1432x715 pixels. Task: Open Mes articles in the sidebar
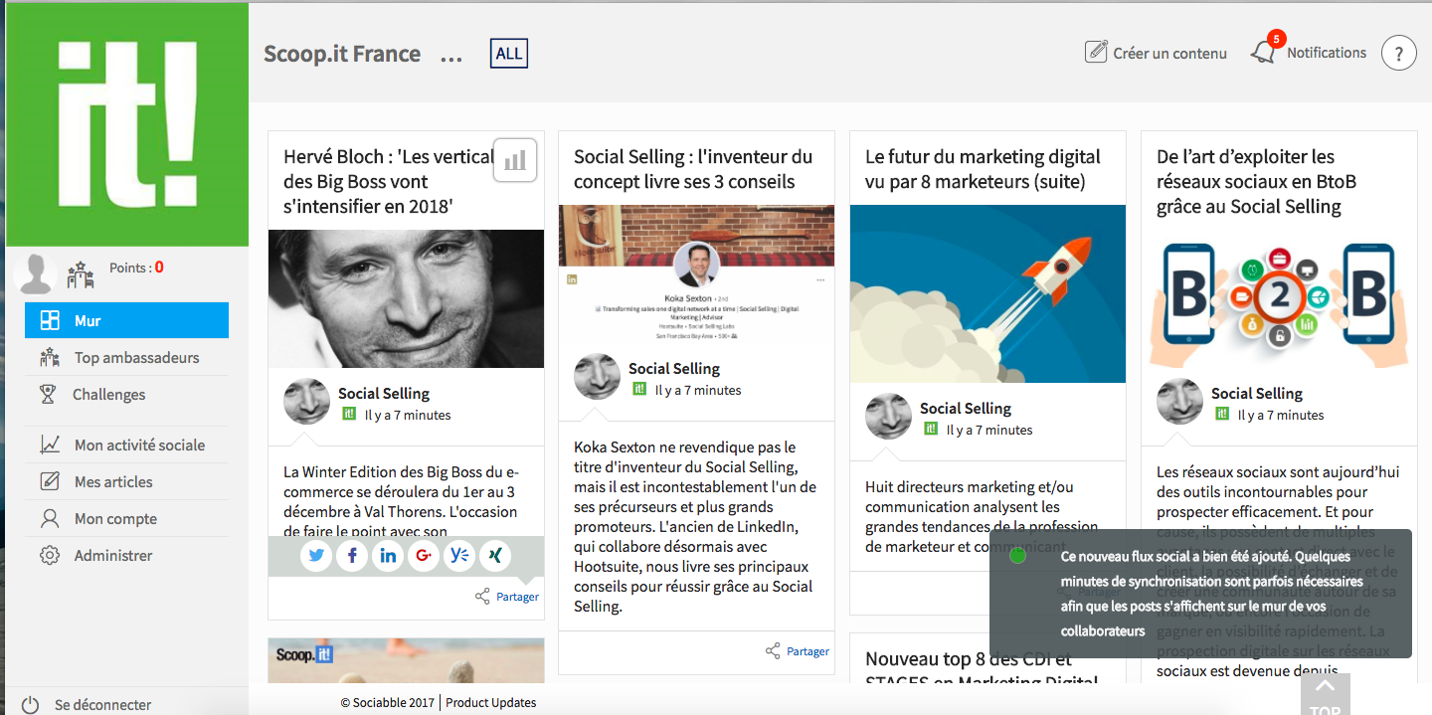(x=126, y=481)
